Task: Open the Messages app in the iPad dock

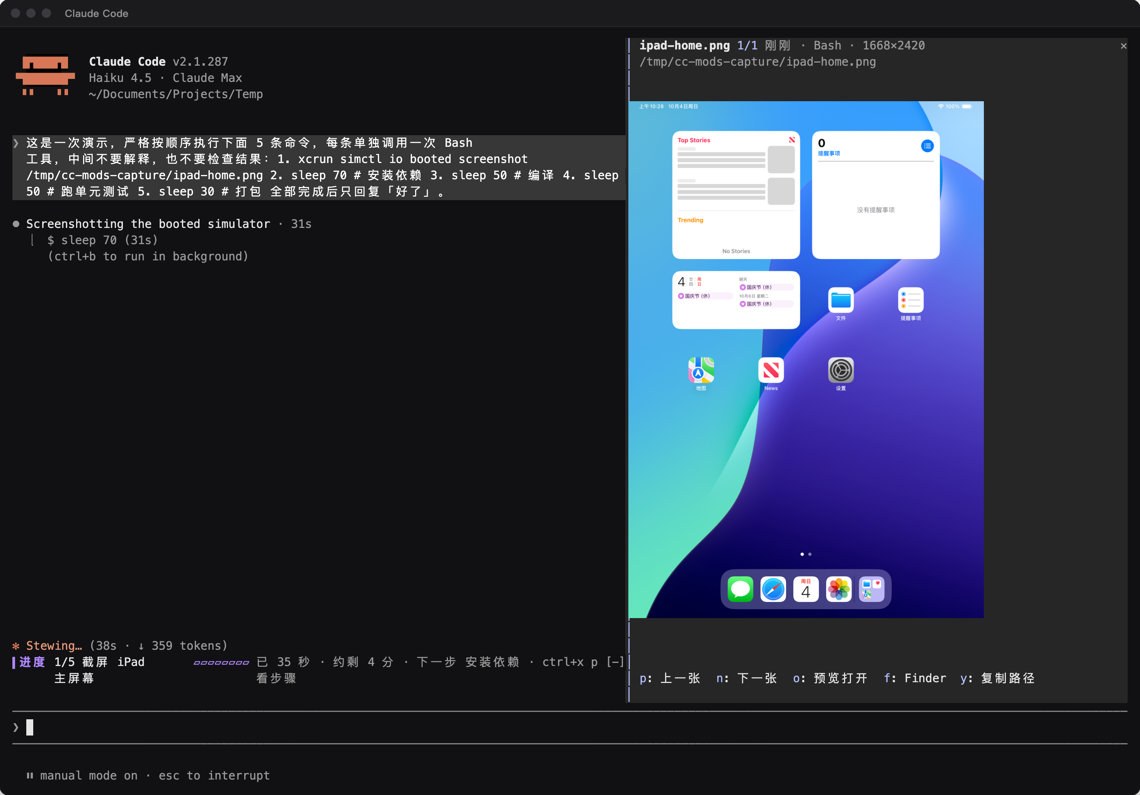Action: (x=740, y=589)
